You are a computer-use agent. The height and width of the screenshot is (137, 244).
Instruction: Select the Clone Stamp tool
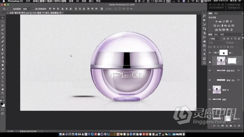click(2, 49)
